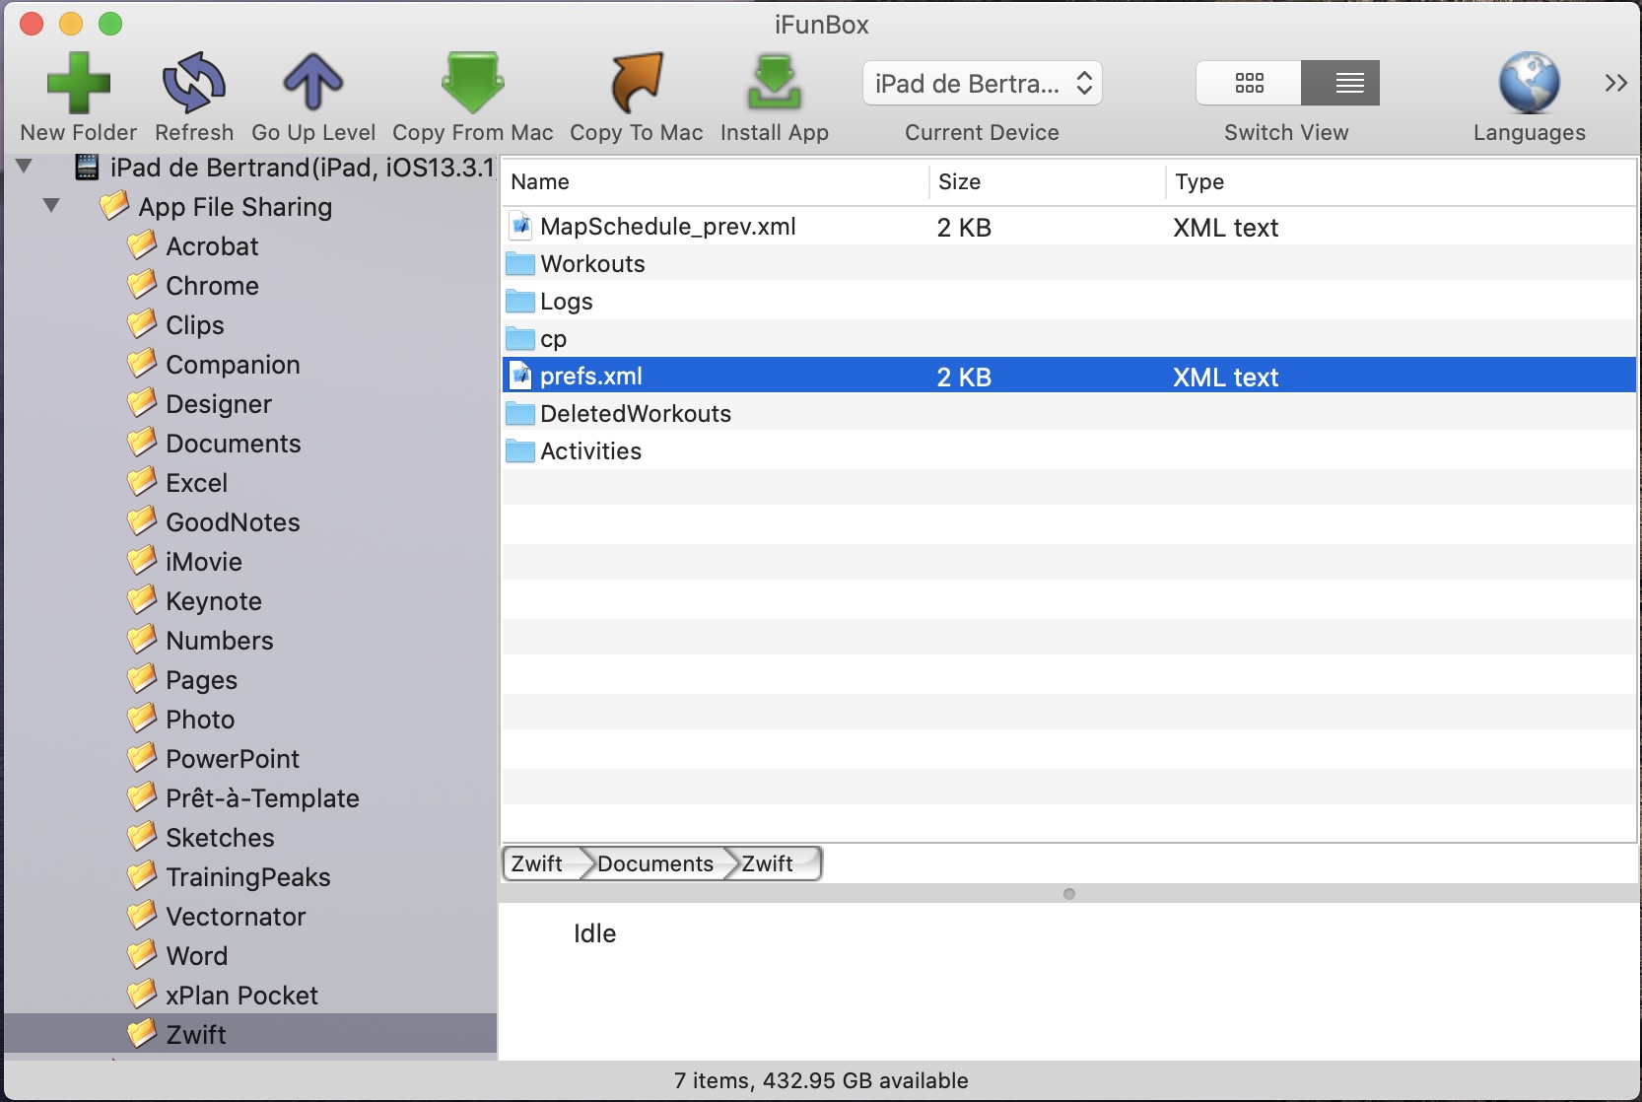The image size is (1642, 1102).
Task: Open Sketches folder in sidebar
Action: [201, 838]
